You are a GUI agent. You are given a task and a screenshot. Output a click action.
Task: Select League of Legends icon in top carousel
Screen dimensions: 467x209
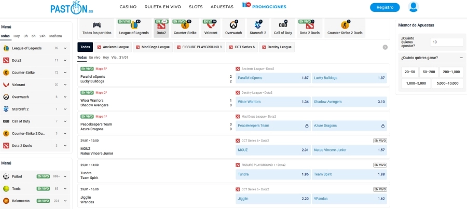point(134,25)
